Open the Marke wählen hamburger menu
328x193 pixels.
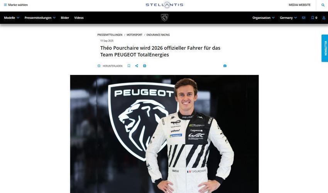(x=16, y=5)
